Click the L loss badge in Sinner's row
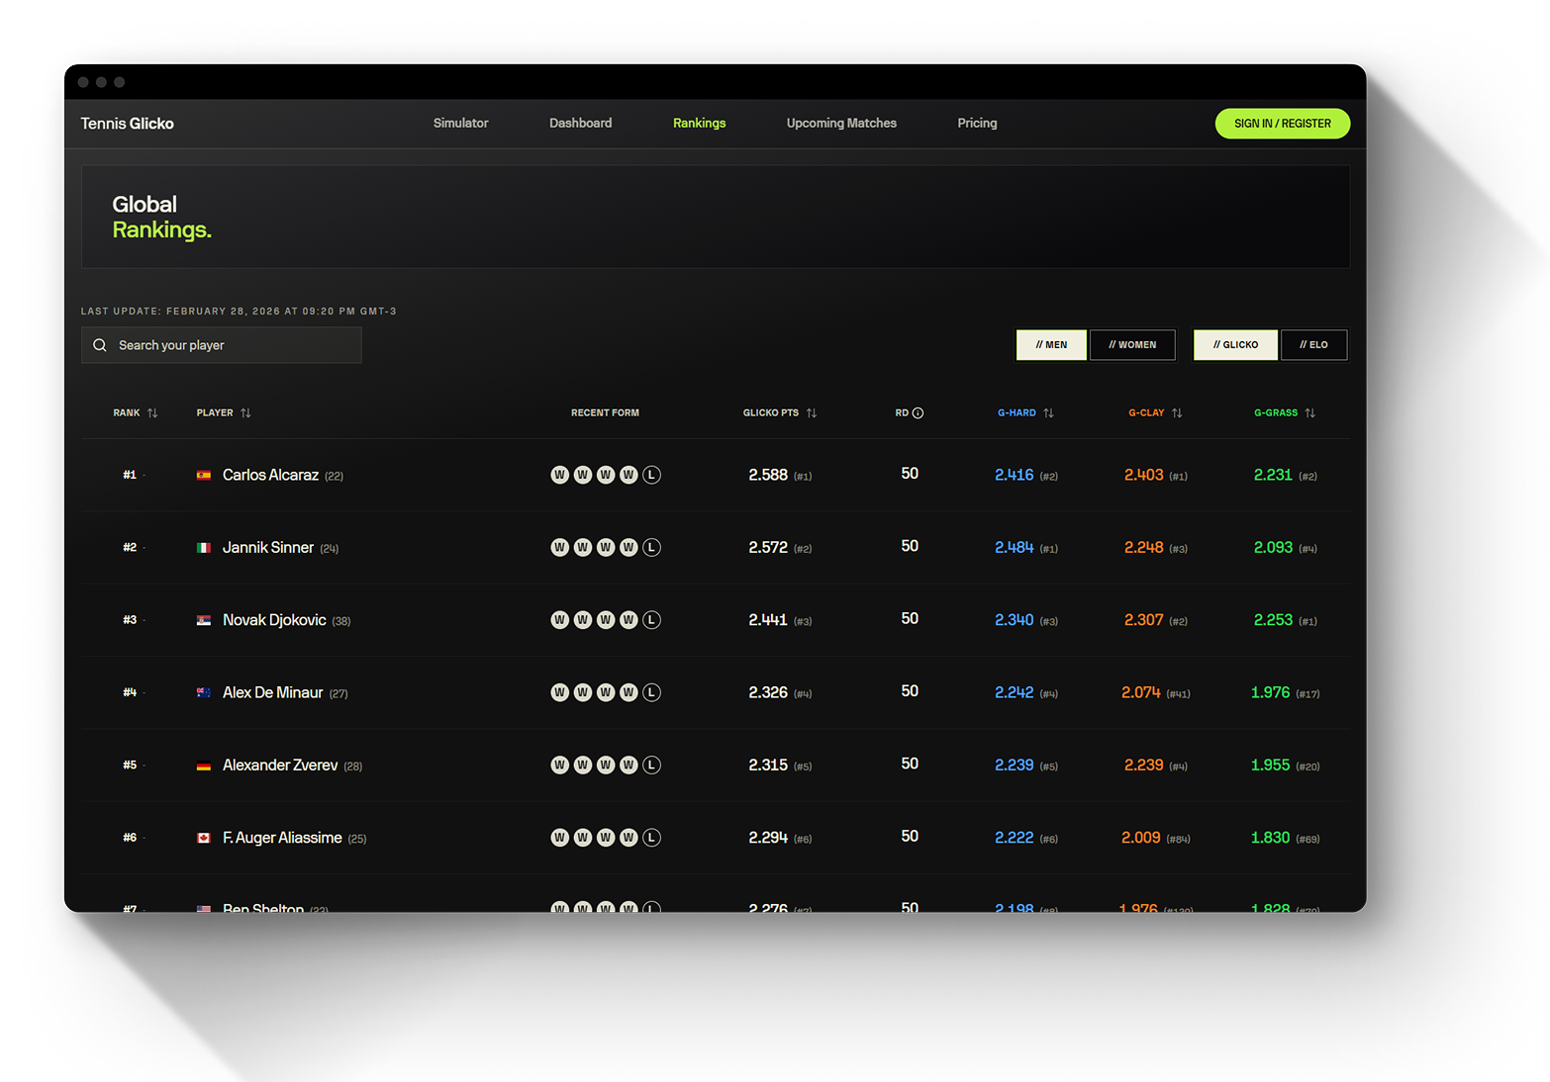Screen dimensions: 1550x1082 [651, 547]
